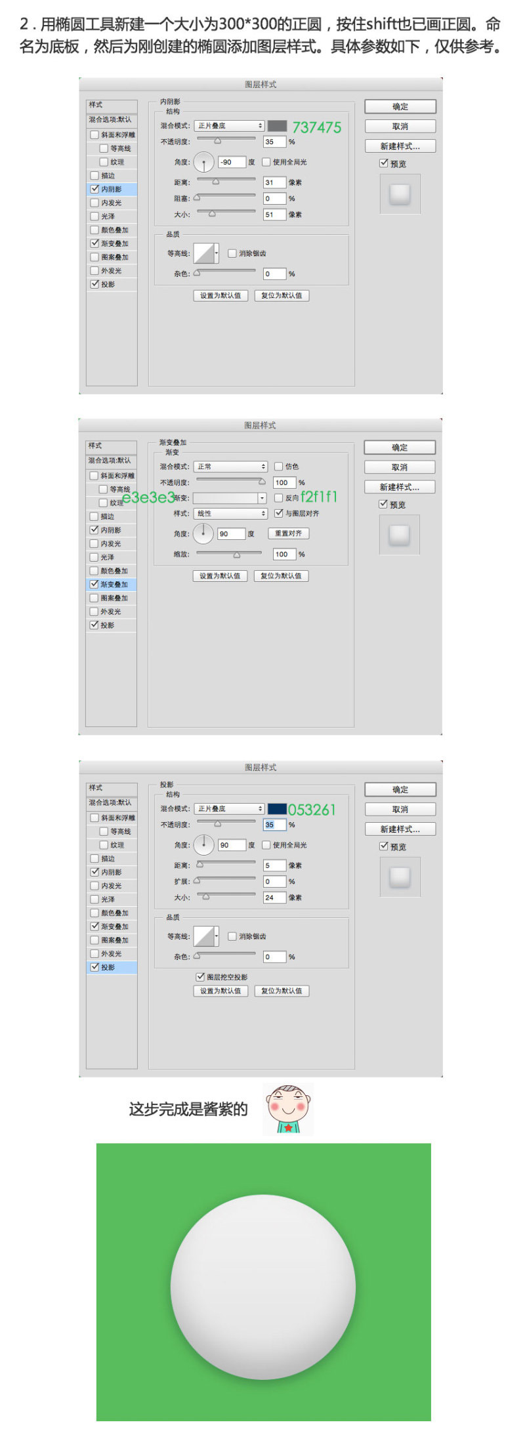Click 大小 slider in the 投影 panel
The height and width of the screenshot is (1437, 525).
click(x=226, y=896)
